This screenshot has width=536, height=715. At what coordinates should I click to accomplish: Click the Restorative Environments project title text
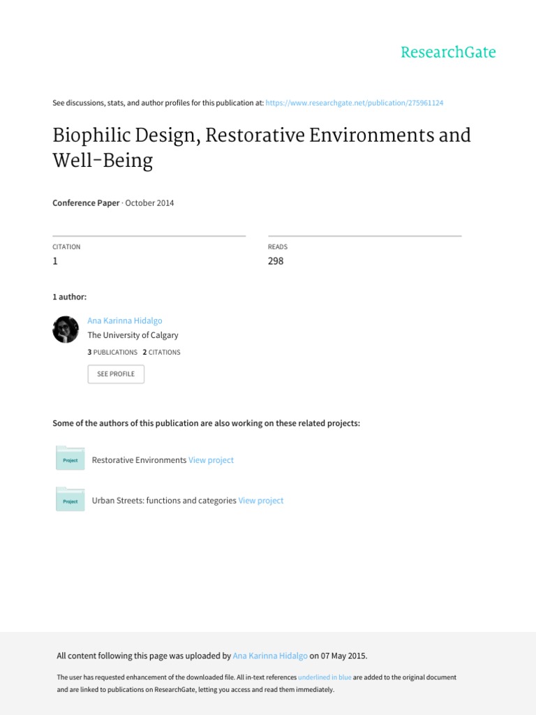139,460
